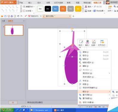Switch to the 设计 ribbon tab
The image size is (118, 112).
(39, 3)
